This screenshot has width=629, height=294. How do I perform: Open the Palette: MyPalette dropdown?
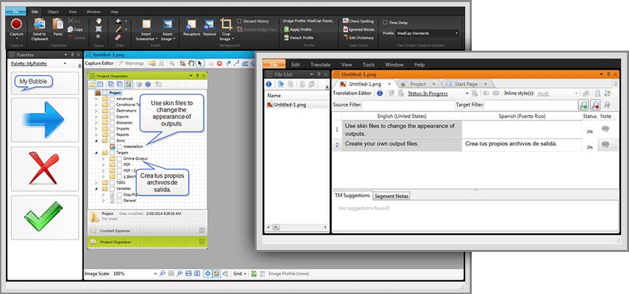pos(65,64)
